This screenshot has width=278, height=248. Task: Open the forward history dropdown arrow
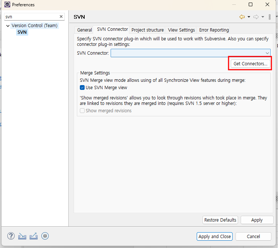263,17
